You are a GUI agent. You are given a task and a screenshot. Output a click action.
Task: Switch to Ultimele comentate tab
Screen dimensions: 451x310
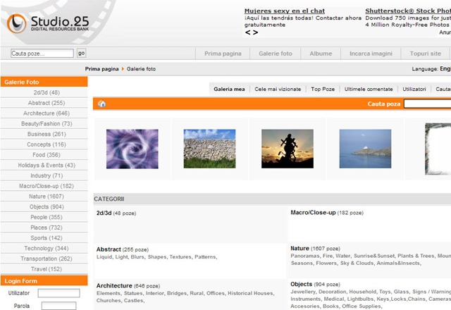[369, 89]
